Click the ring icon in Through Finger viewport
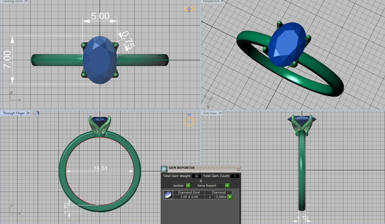Viewport: 385px width, 224px height. pos(189,120)
